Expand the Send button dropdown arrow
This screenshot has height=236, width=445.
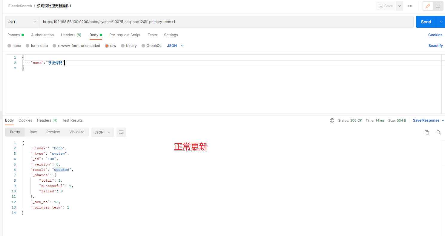(441, 22)
